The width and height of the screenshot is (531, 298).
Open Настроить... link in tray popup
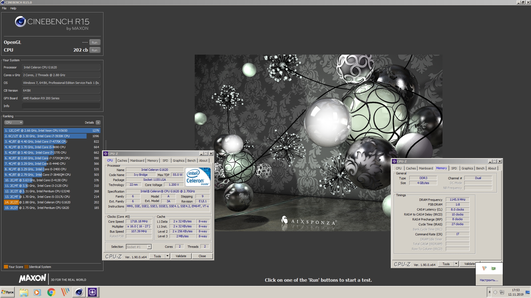pos(489,280)
